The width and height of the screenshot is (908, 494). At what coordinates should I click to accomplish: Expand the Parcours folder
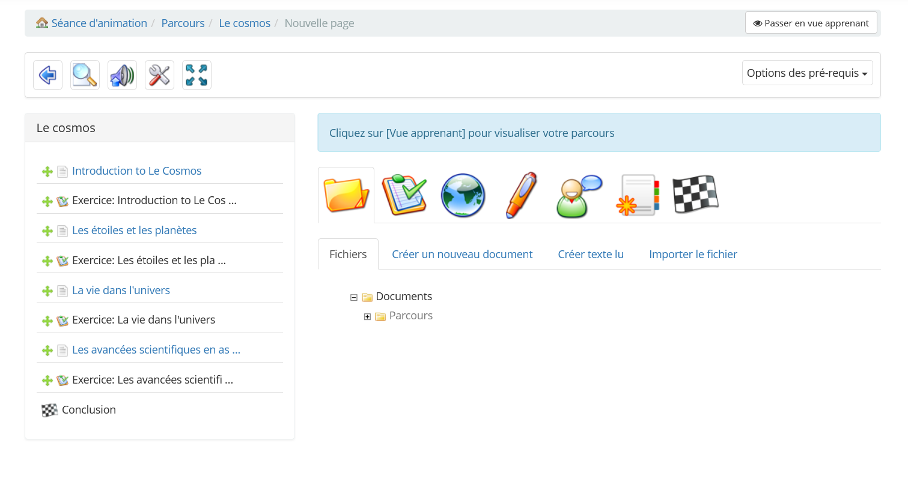pos(367,316)
